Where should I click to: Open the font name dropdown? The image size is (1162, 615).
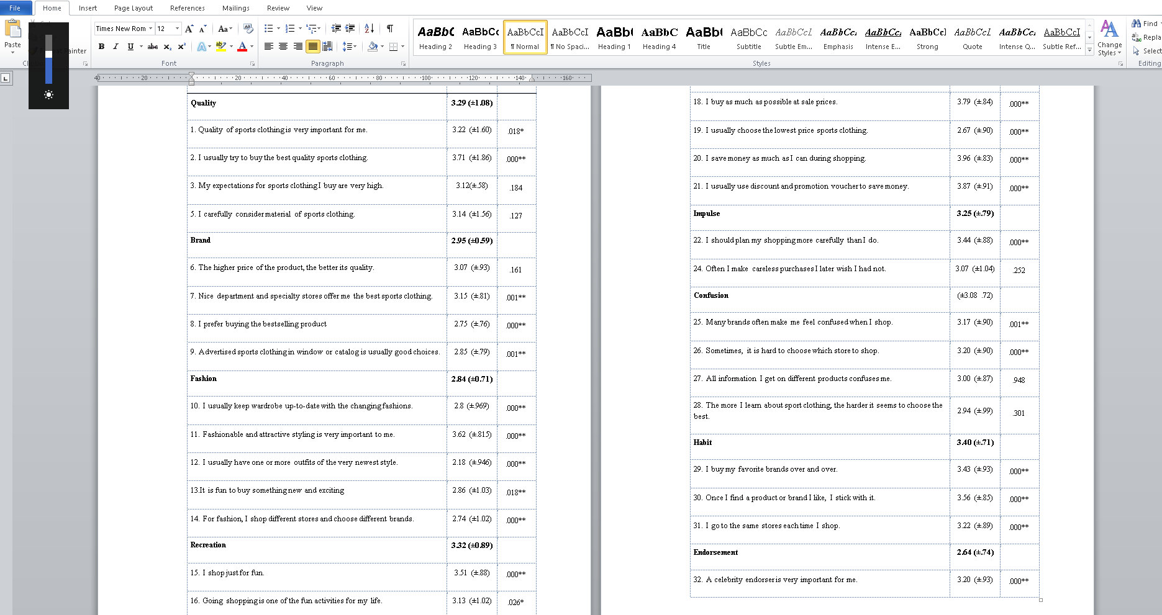[x=150, y=29]
